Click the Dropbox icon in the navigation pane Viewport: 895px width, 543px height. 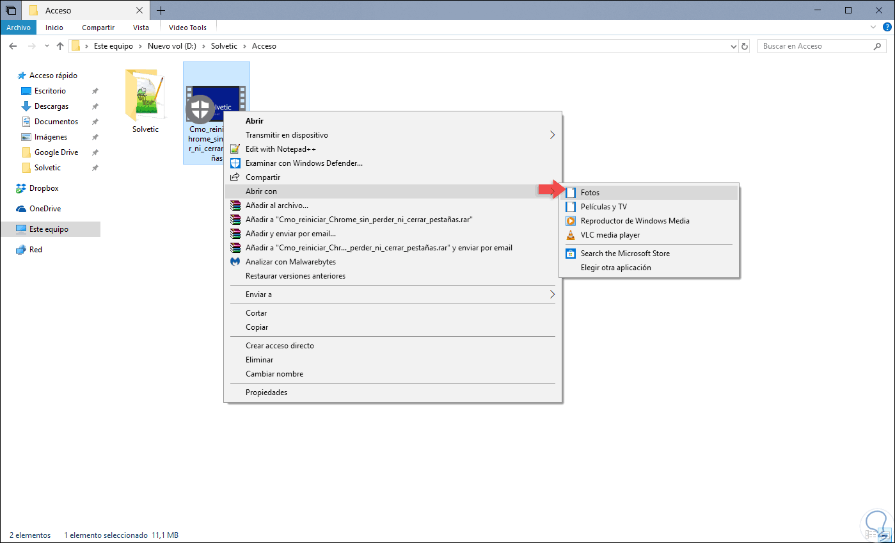[x=21, y=188]
